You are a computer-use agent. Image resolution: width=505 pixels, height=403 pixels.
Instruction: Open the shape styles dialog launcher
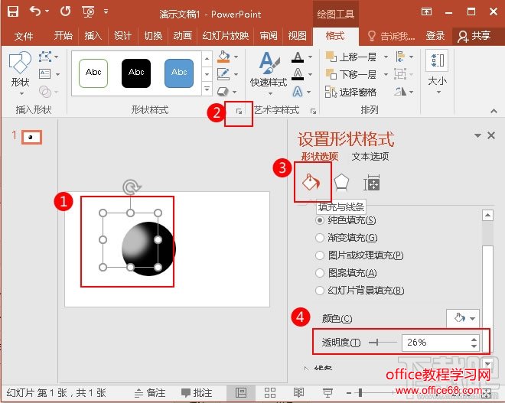click(239, 112)
